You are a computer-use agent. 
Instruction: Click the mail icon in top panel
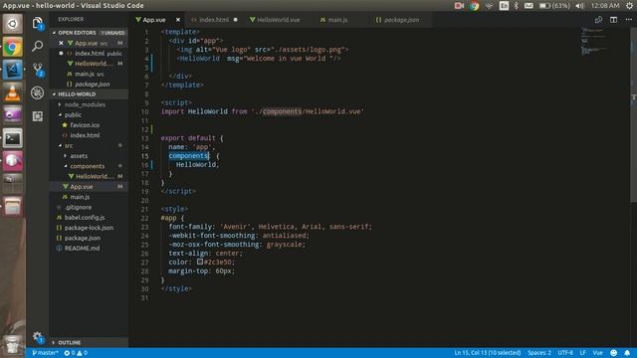pos(529,6)
